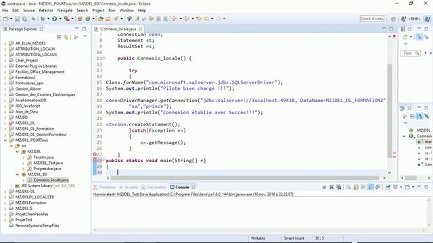Expand the Fenetre.java tree node
This screenshot has height=243, width=433.
pyautogui.click(x=24, y=157)
